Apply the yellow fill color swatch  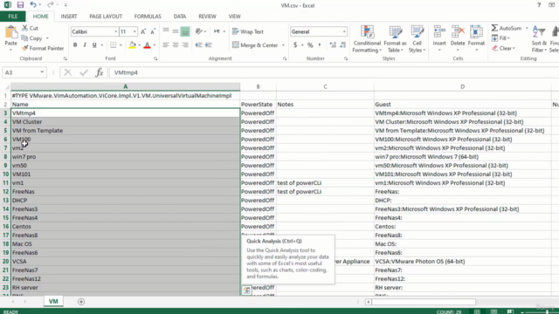click(132, 45)
